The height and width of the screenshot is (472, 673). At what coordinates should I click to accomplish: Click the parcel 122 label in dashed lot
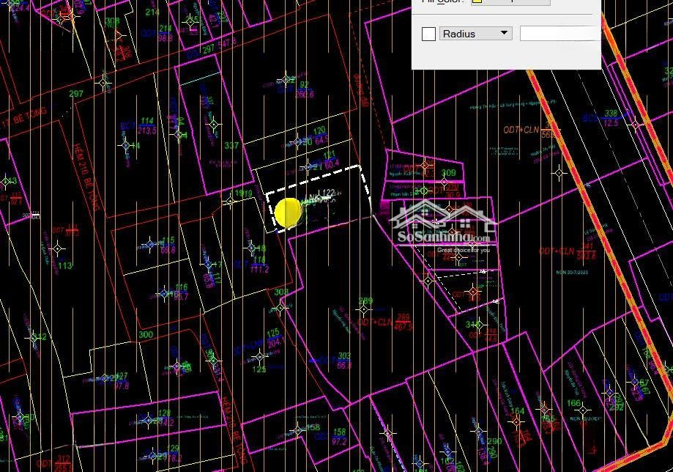tap(327, 194)
